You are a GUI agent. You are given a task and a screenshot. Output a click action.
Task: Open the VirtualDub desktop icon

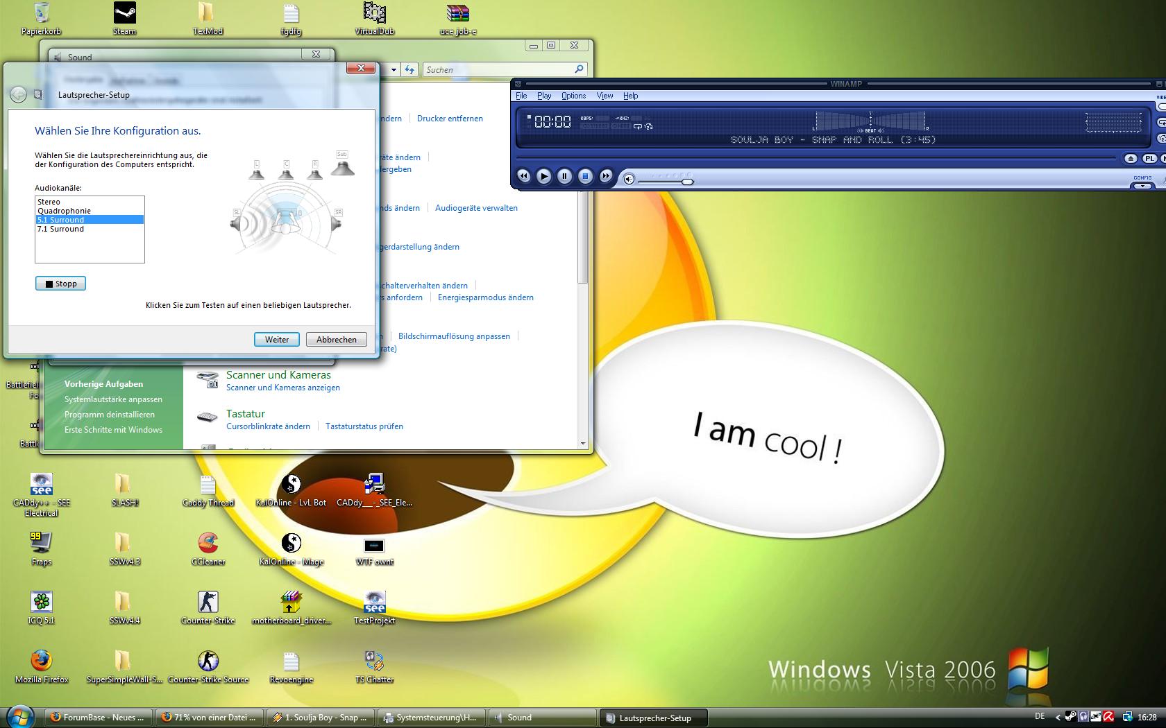click(375, 19)
